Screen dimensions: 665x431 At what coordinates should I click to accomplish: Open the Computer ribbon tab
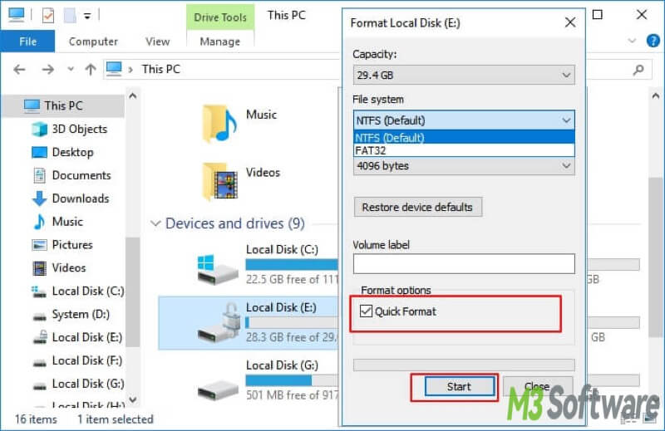(93, 42)
